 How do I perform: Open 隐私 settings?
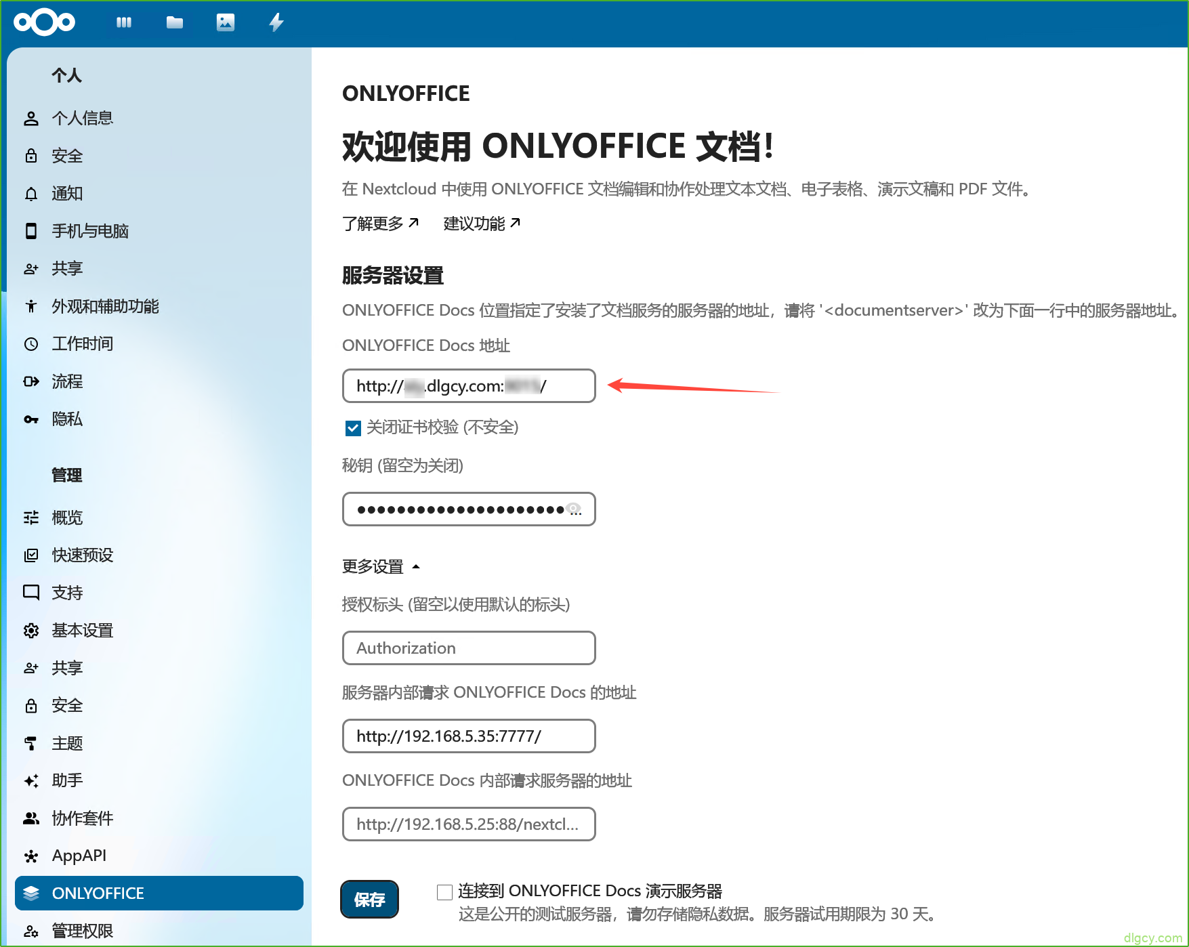click(x=159, y=419)
